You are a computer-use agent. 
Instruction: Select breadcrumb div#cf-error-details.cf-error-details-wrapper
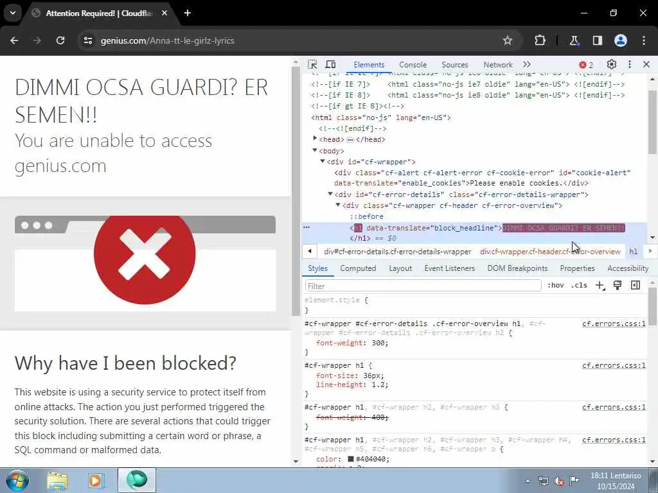click(397, 252)
